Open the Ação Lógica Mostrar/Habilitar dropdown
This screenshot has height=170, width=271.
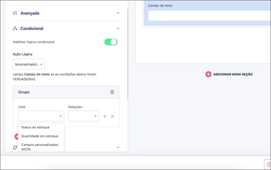point(29,64)
